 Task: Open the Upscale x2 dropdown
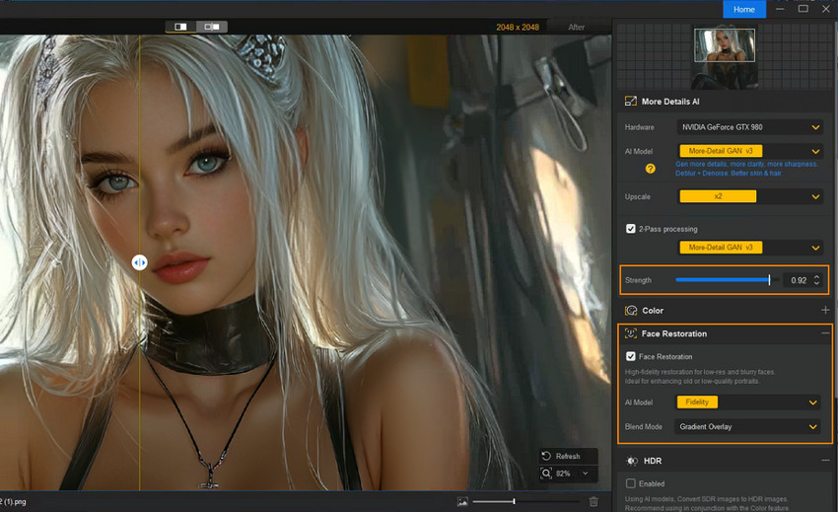point(750,196)
